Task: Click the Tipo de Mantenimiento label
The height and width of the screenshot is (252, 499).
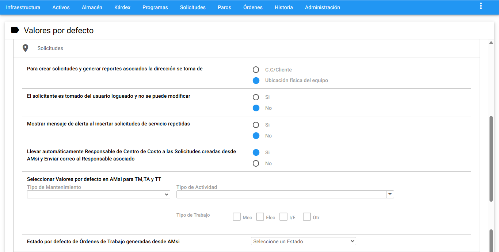Action: (x=54, y=187)
